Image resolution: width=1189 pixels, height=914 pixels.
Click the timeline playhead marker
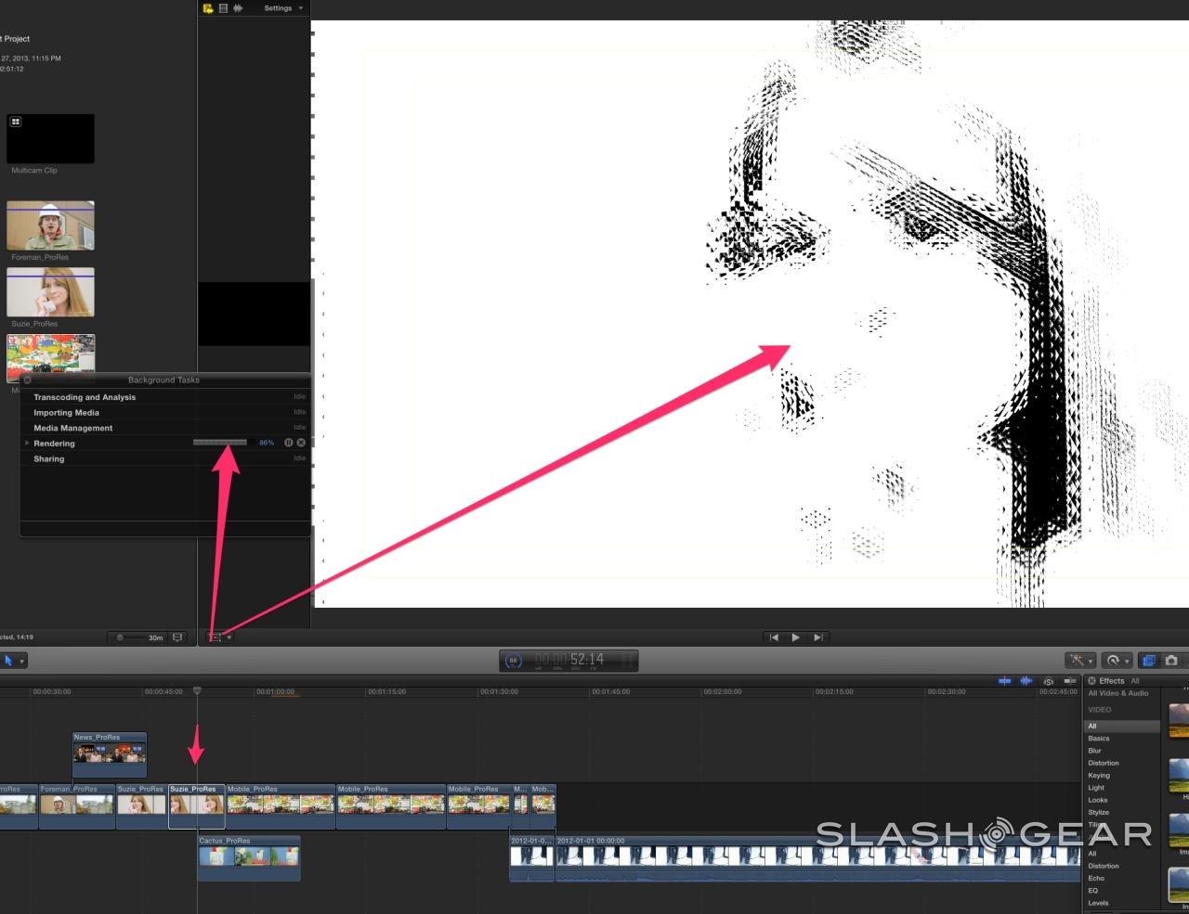[197, 691]
